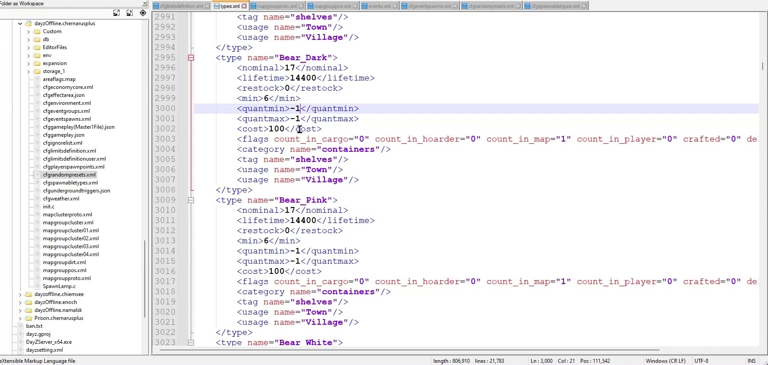Screen dimensions: 768x365
Task: Click the INS insert mode indicator
Action: click(x=752, y=361)
